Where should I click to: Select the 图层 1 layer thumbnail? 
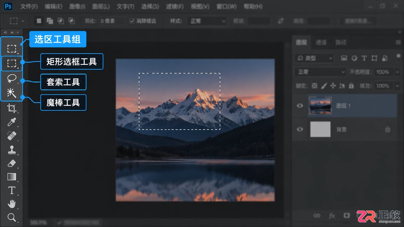pyautogui.click(x=320, y=106)
